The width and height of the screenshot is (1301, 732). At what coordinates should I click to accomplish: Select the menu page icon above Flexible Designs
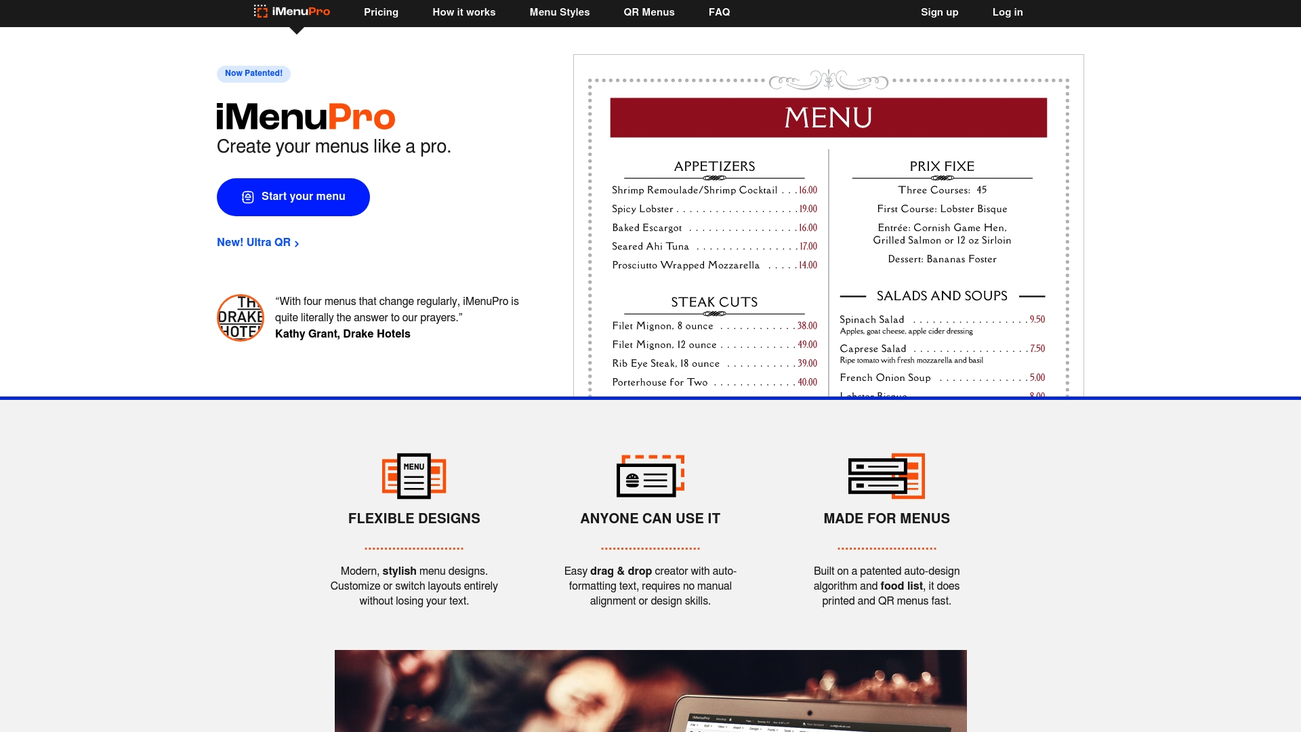click(413, 476)
